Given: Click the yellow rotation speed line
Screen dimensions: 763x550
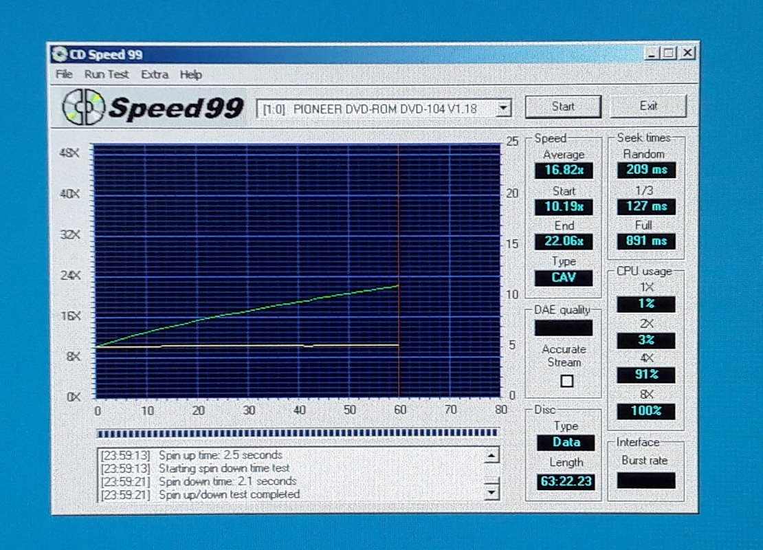Looking at the screenshot, I should coord(248,346).
